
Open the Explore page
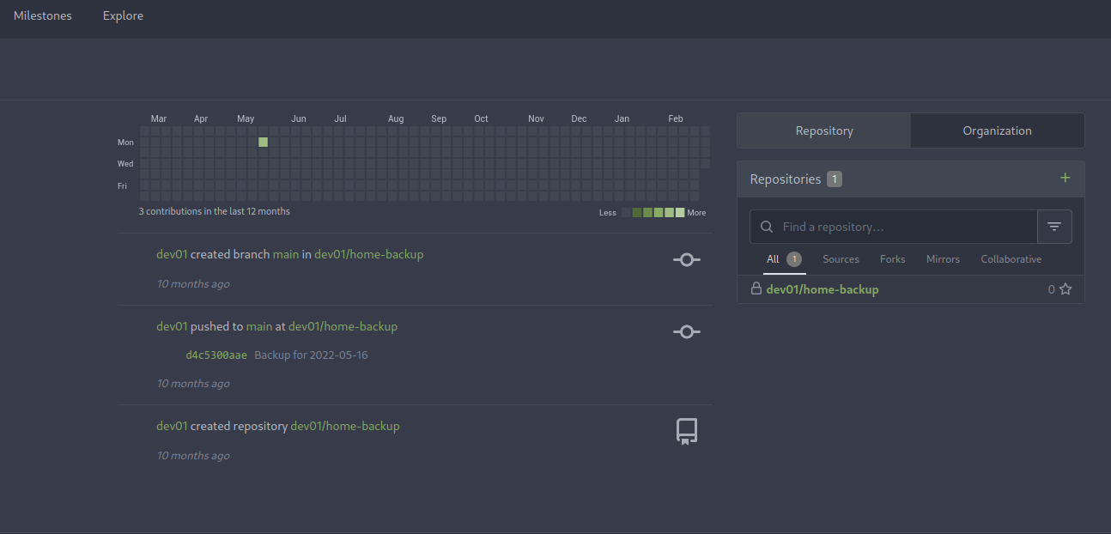[x=123, y=16]
